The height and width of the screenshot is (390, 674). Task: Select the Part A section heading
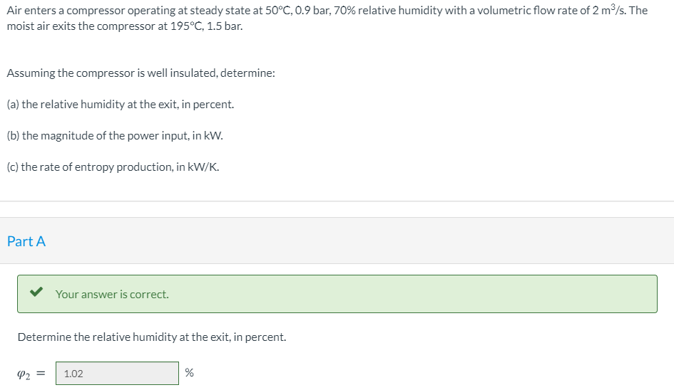26,241
